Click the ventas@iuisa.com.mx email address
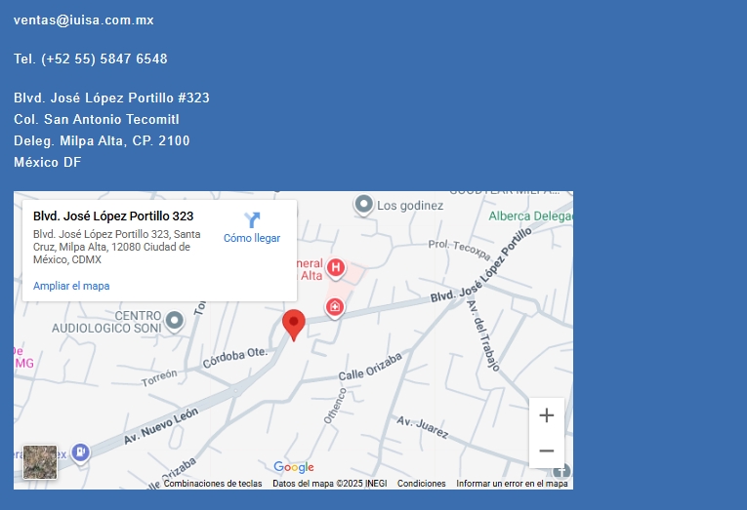The image size is (747, 510). [84, 20]
